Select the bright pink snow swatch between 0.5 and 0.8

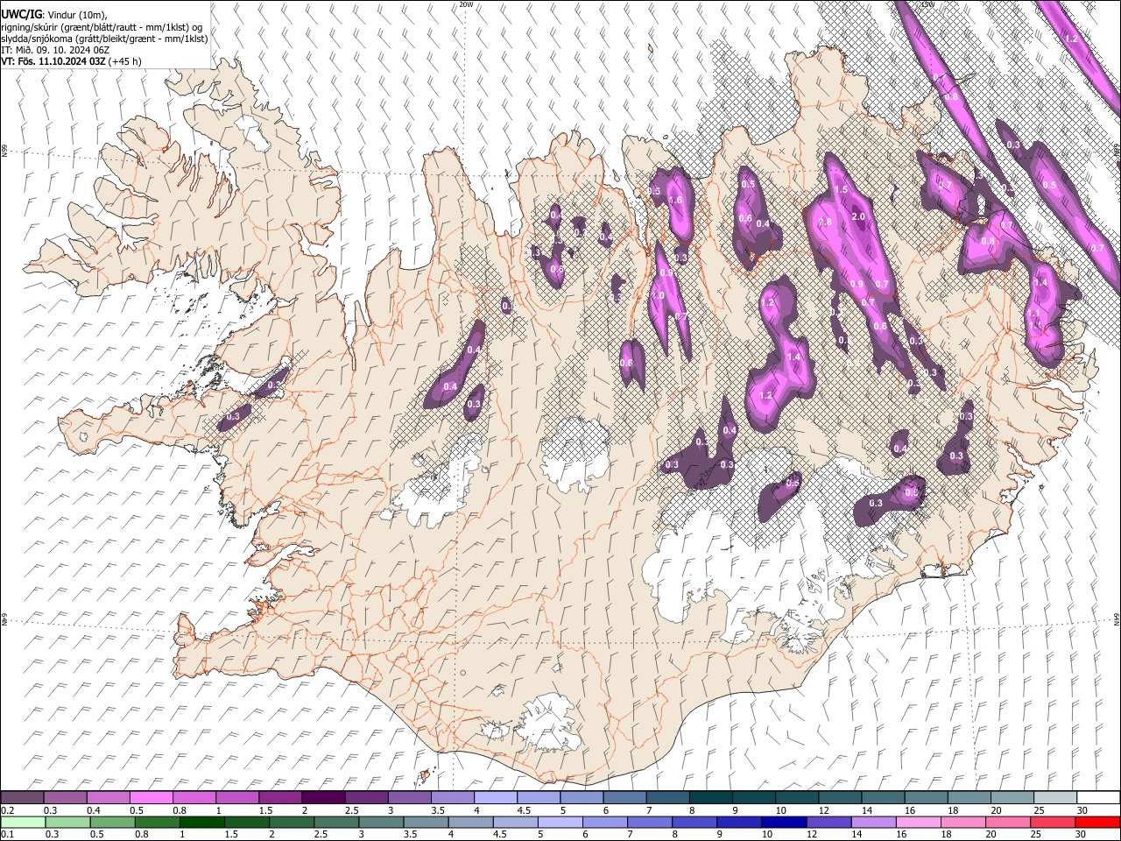coord(152,797)
